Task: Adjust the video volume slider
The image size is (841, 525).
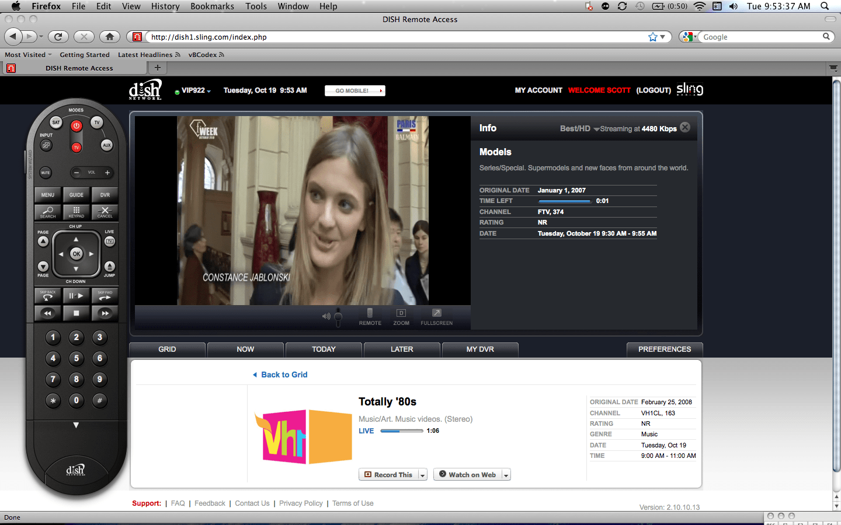Action: (338, 317)
